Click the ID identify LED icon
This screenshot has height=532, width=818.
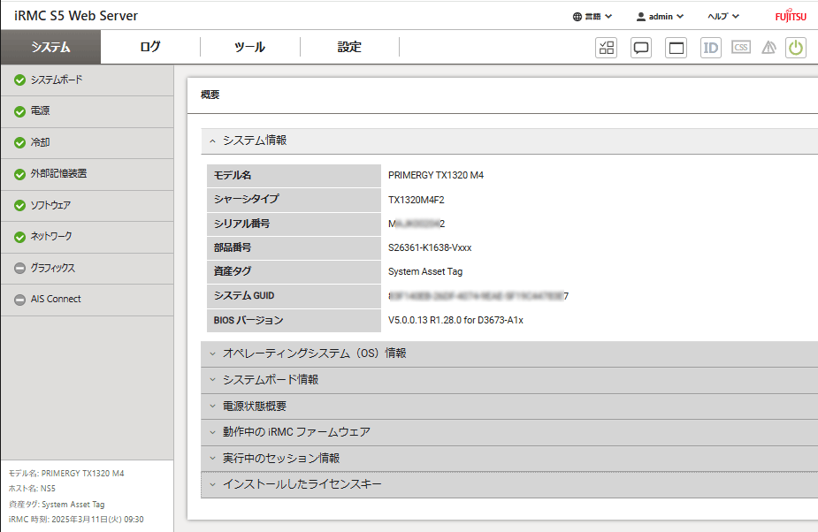click(x=710, y=48)
